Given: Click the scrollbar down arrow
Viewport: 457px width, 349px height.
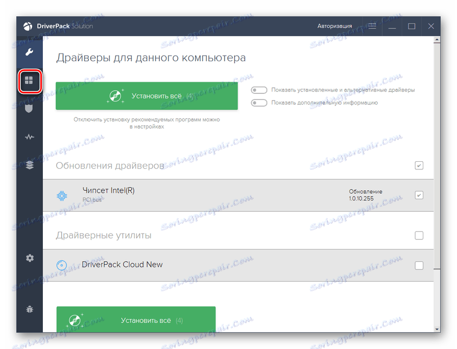Looking at the screenshot, I should (x=437, y=329).
